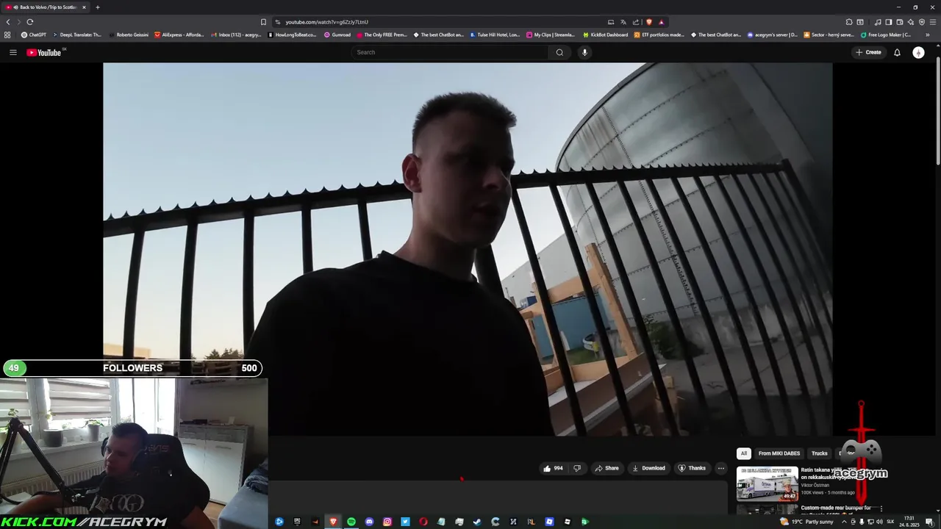The image size is (941, 529).
Task: Open the Tulse Hill Hotel bookmark
Action: coord(495,35)
